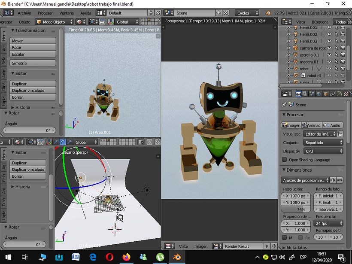
Task: Toggle selectability arrow for Hemi.002
Action: point(336,34)
